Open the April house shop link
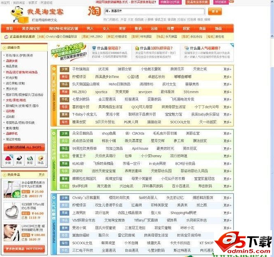The height and width of the screenshot is (257, 274). pyautogui.click(x=140, y=149)
